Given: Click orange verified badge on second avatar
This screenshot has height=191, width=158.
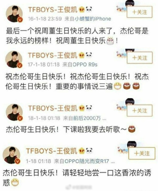Looking at the screenshot, I should coord(20,65).
